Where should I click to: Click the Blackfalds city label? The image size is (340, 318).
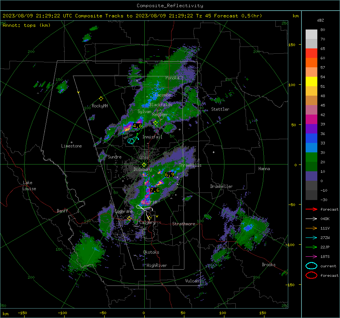(161, 105)
